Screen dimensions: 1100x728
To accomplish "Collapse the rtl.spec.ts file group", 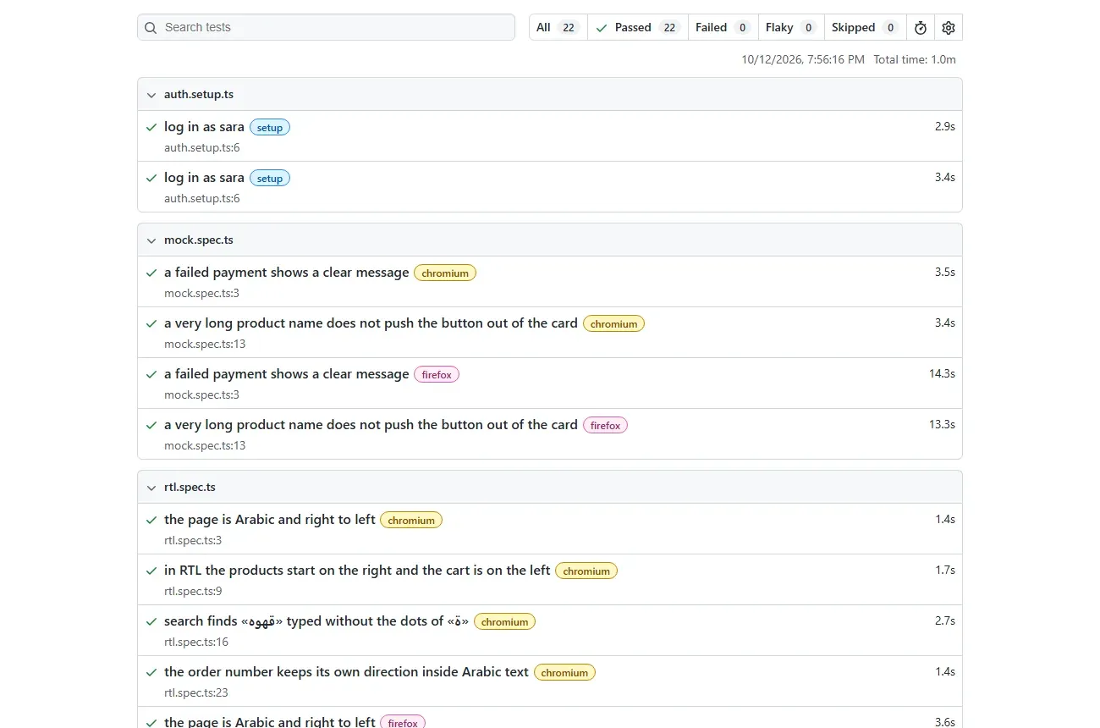I will (x=151, y=488).
